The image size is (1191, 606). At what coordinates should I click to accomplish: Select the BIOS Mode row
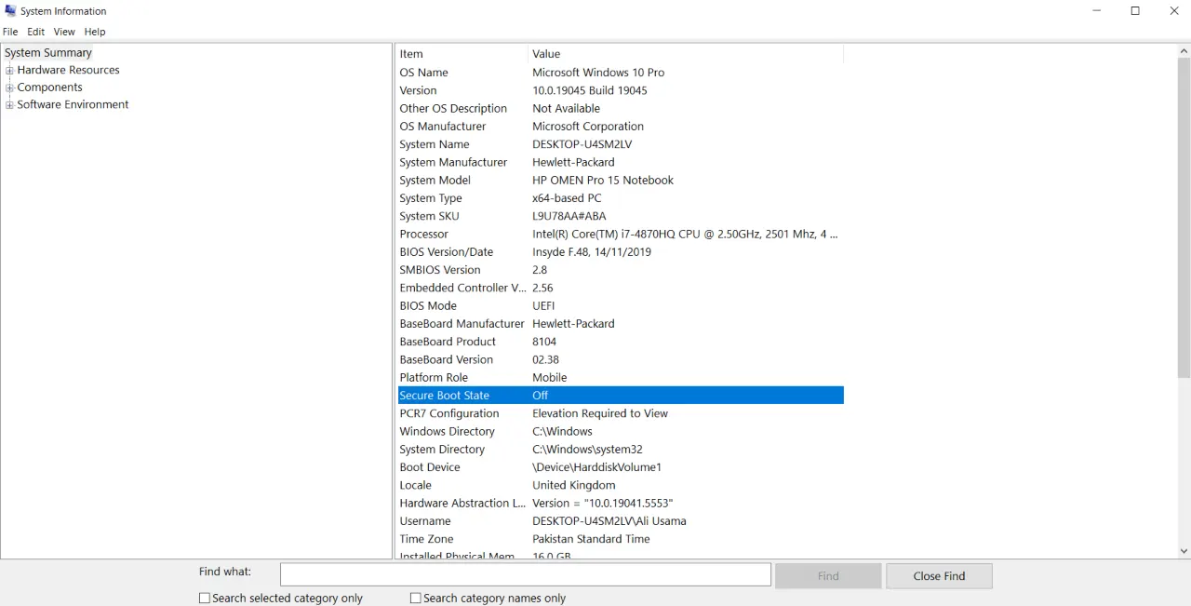pos(620,306)
